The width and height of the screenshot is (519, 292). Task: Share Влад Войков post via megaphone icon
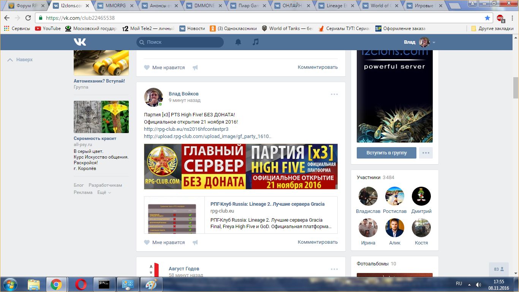coord(195,243)
